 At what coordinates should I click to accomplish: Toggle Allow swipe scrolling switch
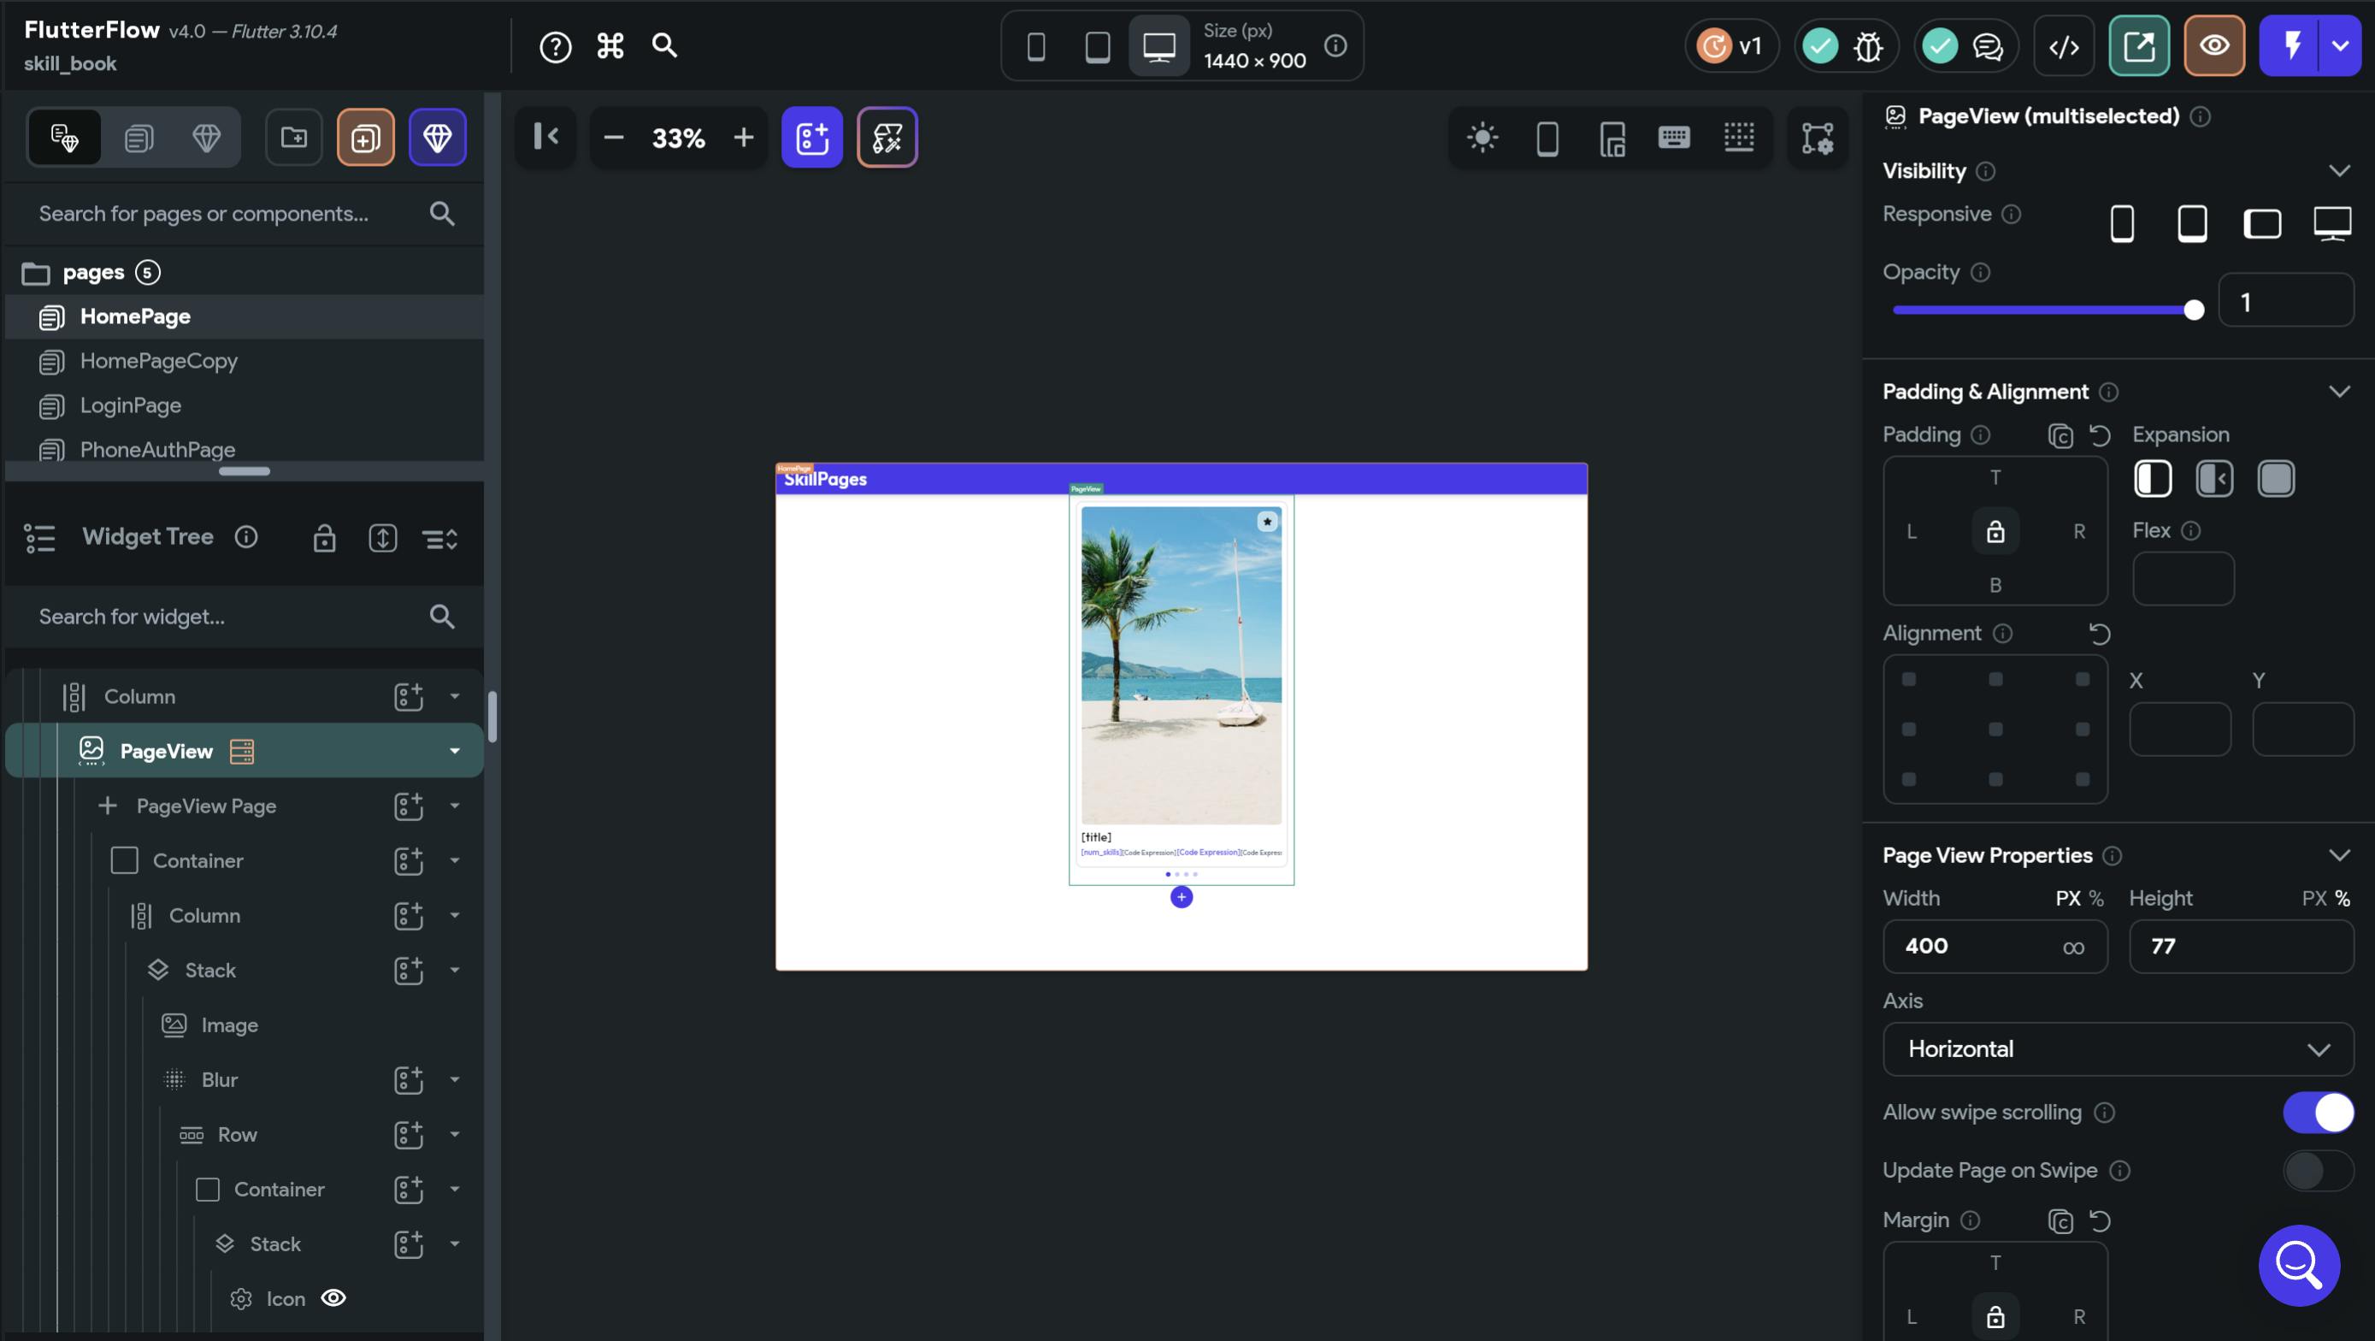(2317, 1113)
